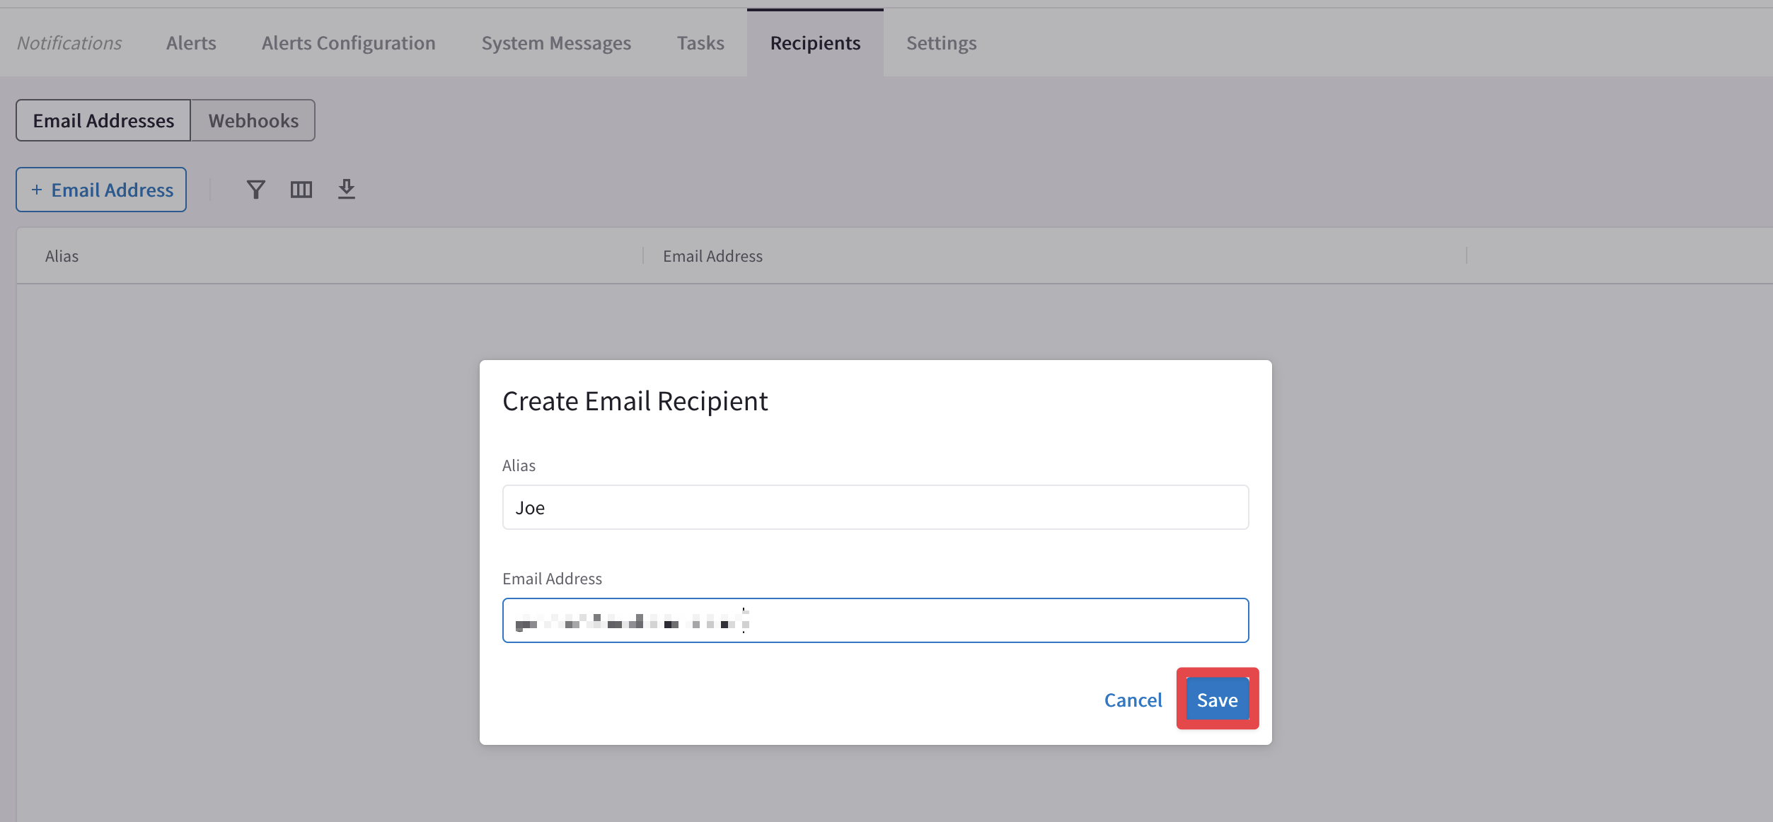Go to the System Messages tab

pyautogui.click(x=556, y=43)
